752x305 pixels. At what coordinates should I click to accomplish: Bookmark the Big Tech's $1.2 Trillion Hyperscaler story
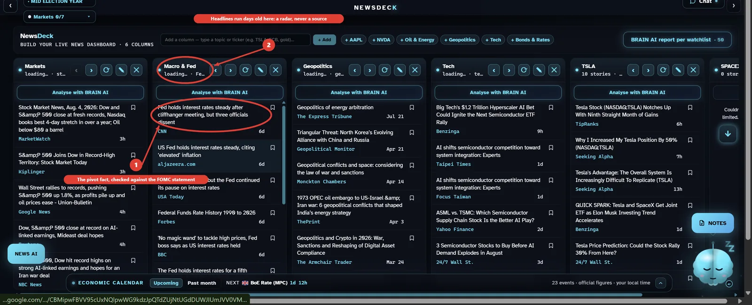point(551,107)
